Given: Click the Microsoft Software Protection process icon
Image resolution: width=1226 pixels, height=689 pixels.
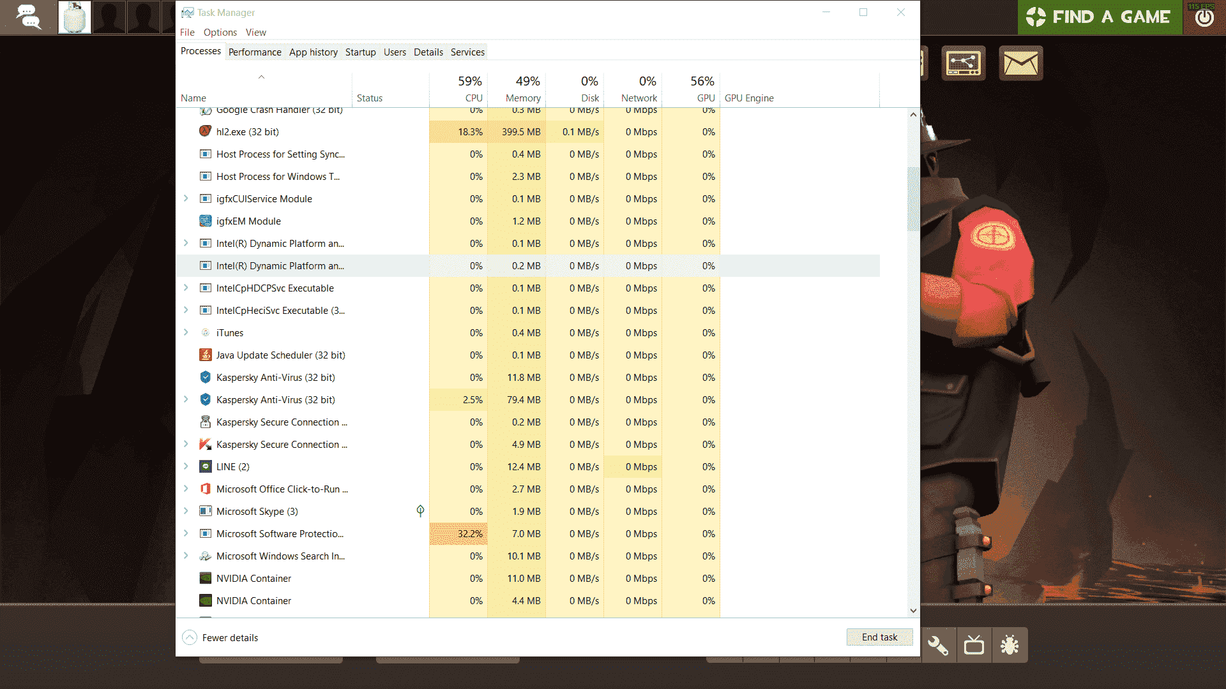Looking at the screenshot, I should point(205,533).
